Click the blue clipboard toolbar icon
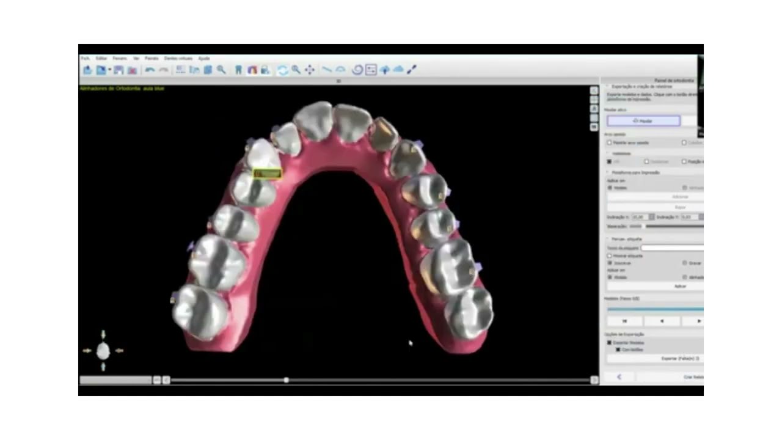 click(208, 70)
